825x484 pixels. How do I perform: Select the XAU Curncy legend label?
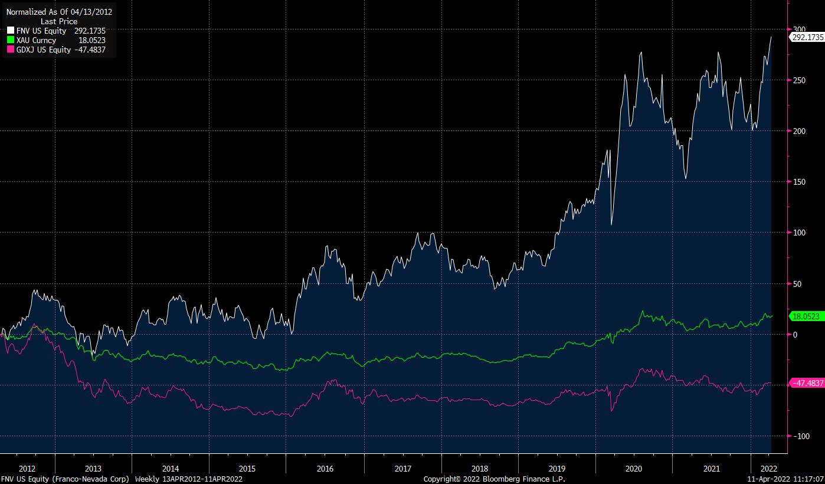(36, 40)
